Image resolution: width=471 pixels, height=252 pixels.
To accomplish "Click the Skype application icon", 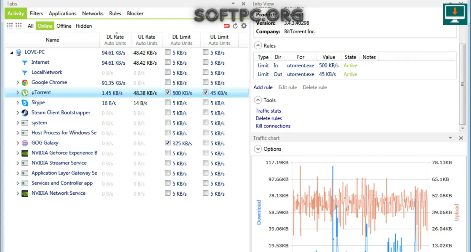I will (25, 103).
